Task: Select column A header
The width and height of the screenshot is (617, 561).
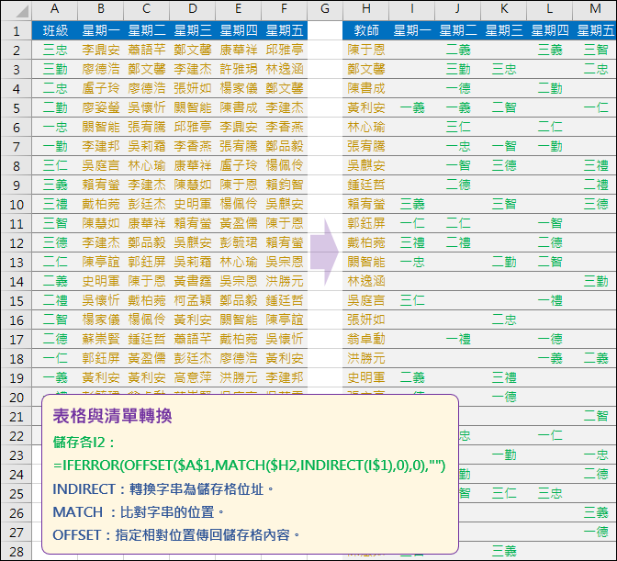Action: pyautogui.click(x=55, y=9)
